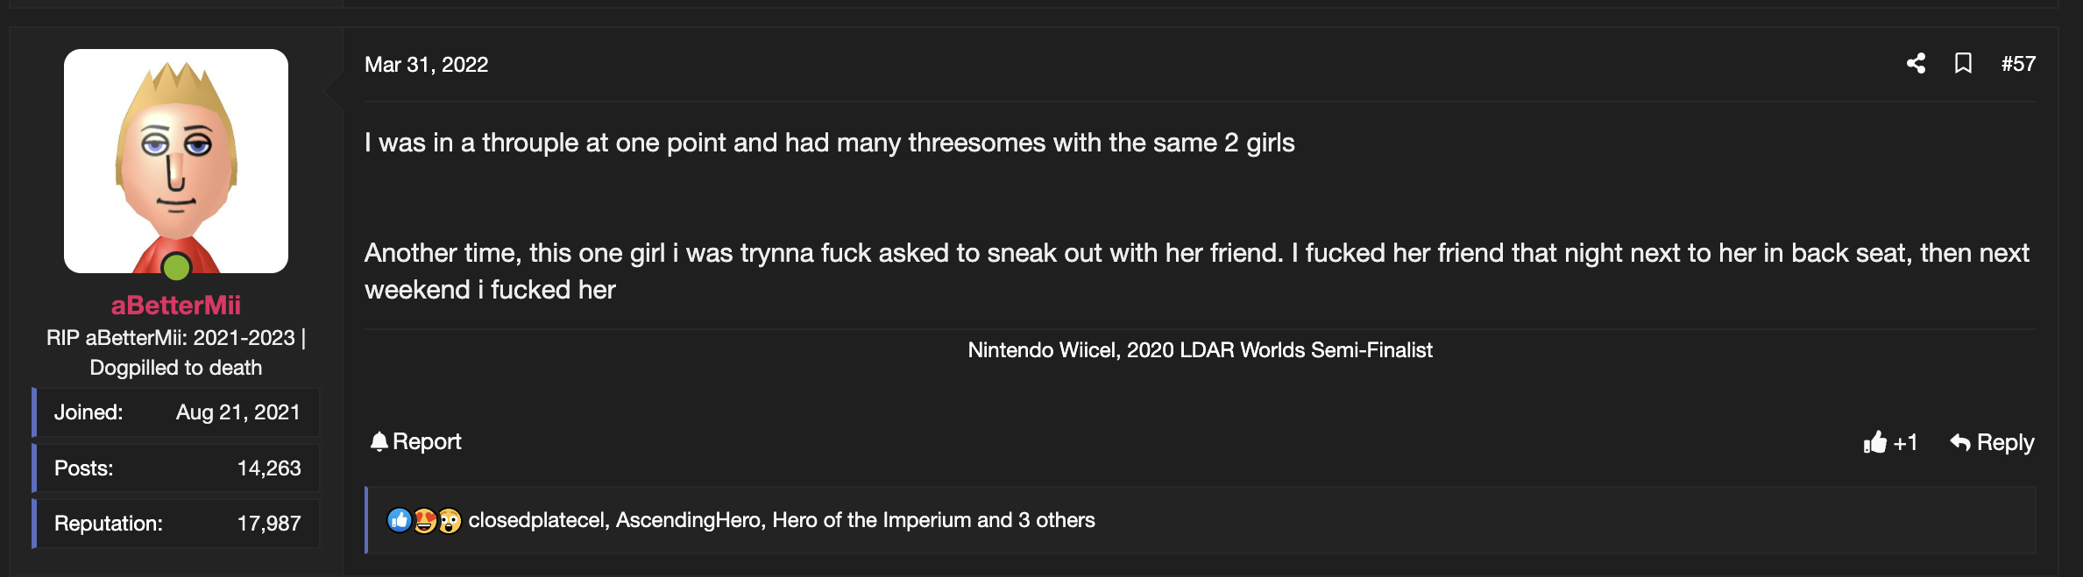Select the heart-eyes reaction emoji
Viewport: 2083px width, 577px height.
(x=424, y=520)
